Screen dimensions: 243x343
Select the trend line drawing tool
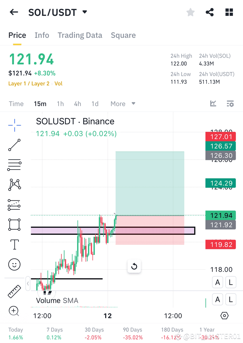(14, 145)
